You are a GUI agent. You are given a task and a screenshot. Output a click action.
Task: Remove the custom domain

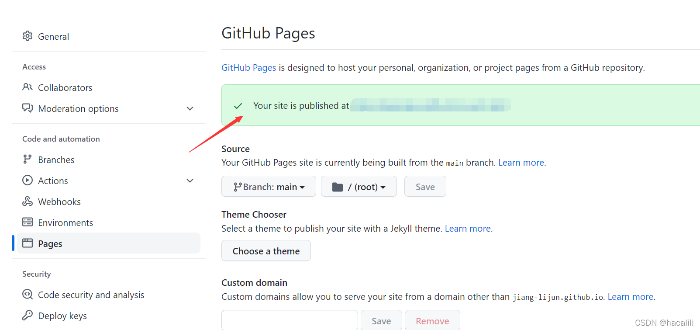point(432,320)
